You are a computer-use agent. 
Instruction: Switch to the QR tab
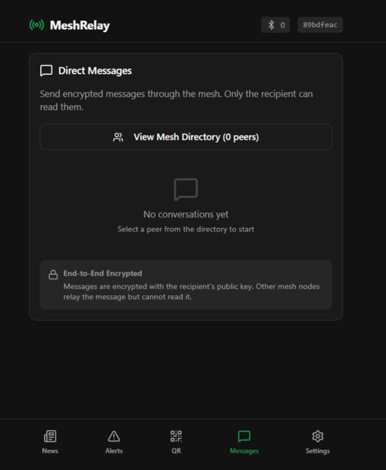[176, 442]
